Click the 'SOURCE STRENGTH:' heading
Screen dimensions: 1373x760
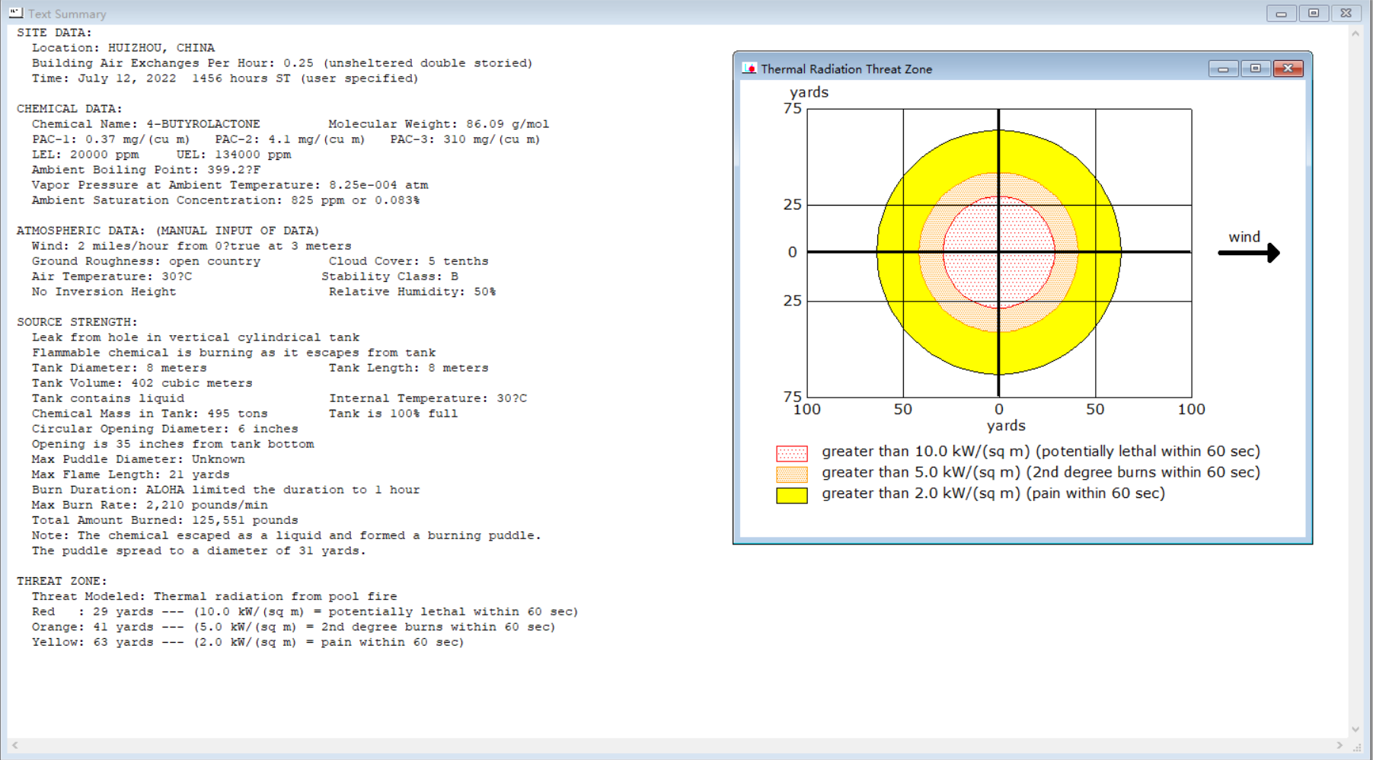coord(77,322)
